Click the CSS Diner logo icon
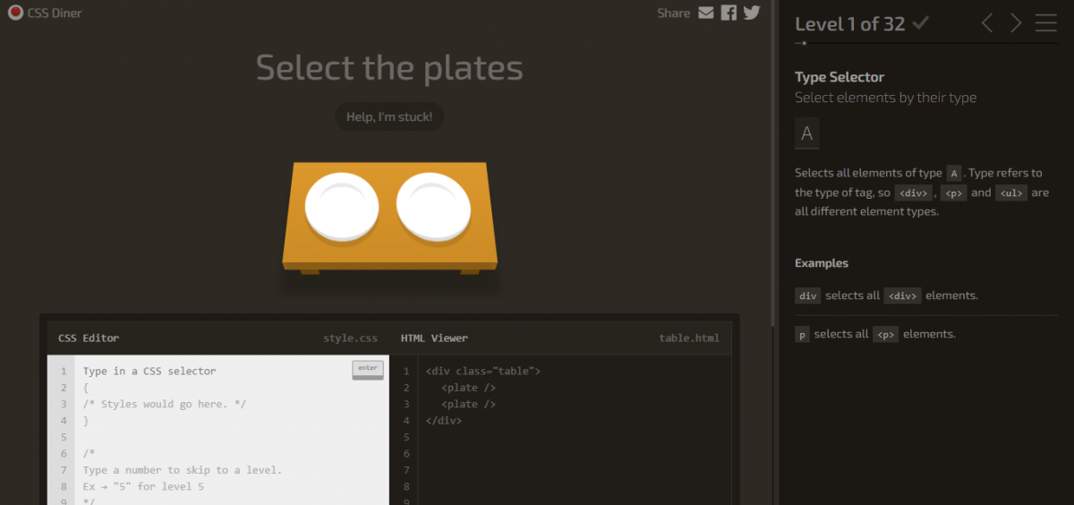 pos(15,13)
